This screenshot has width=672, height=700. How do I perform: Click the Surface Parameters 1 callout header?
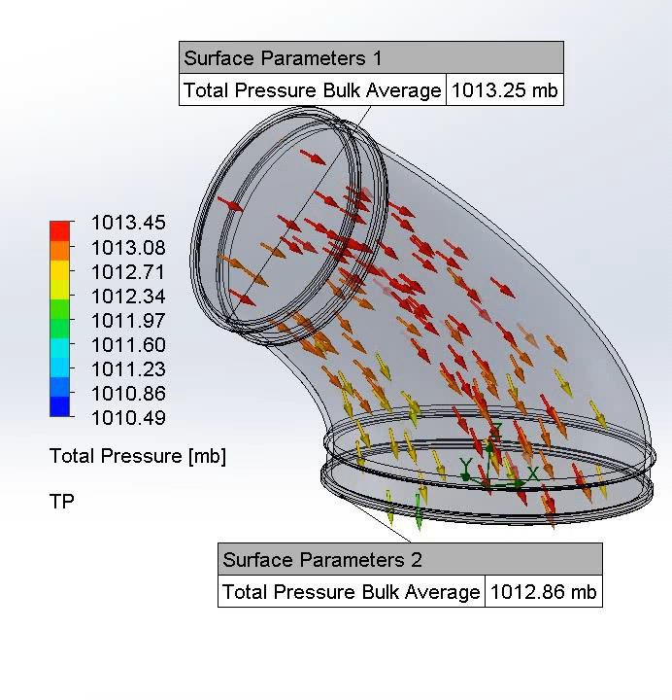click(371, 58)
